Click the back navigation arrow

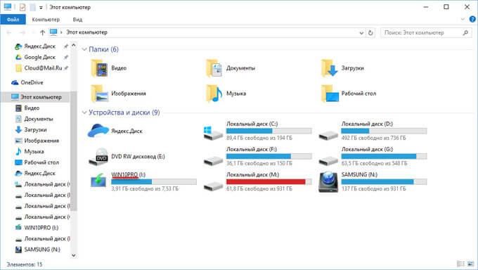(x=9, y=32)
